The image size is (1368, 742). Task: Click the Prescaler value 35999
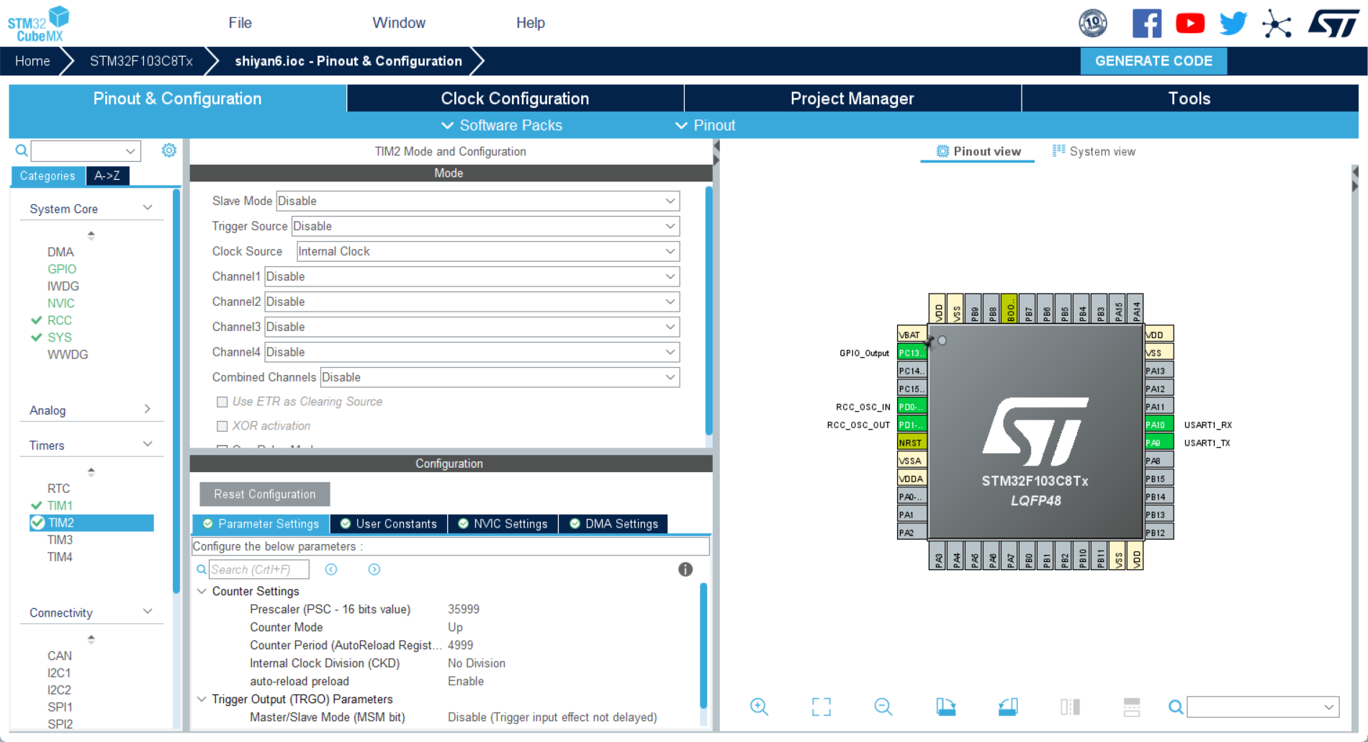pyautogui.click(x=464, y=609)
